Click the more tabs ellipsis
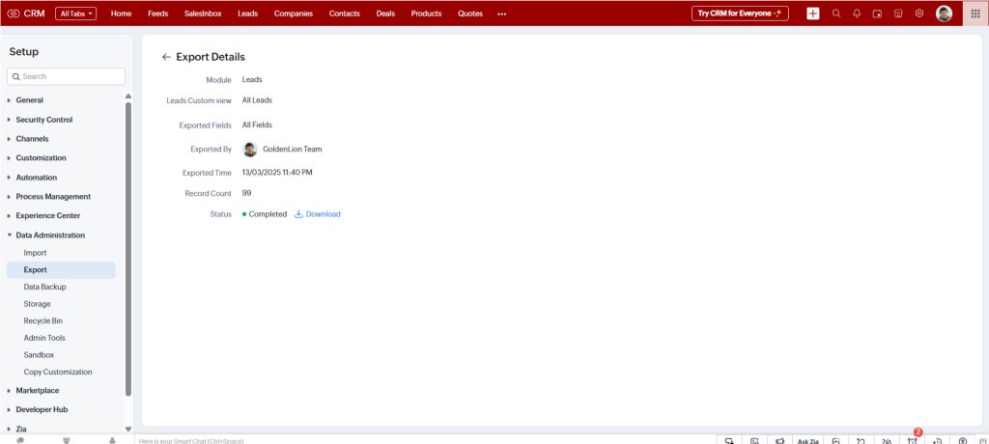This screenshot has height=444, width=989. click(501, 14)
